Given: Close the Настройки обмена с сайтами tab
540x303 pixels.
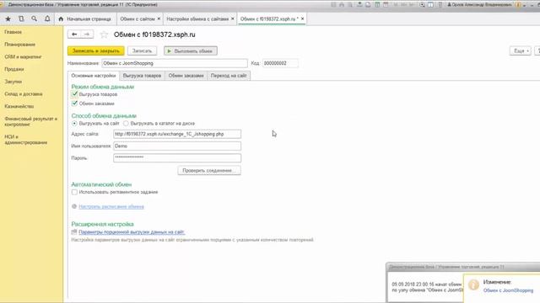Looking at the screenshot, I should click(233, 19).
